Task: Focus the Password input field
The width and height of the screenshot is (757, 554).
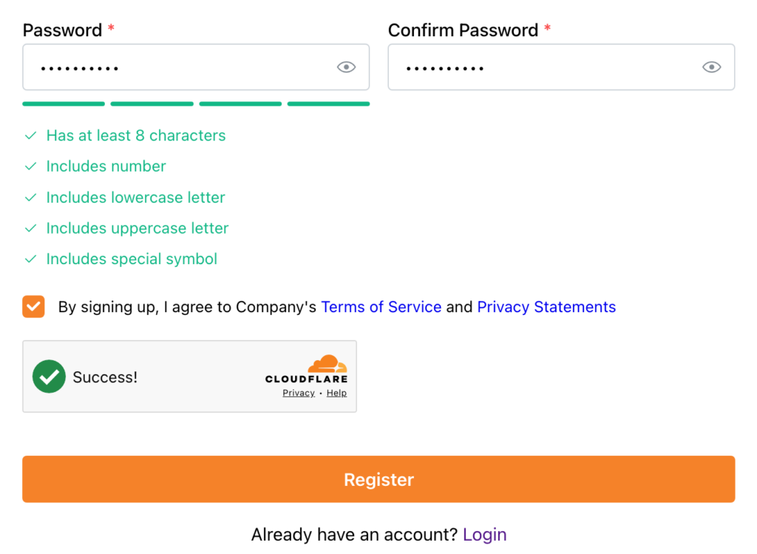Action: tap(196, 67)
